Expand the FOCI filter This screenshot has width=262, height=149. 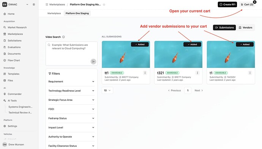pyautogui.click(x=71, y=109)
